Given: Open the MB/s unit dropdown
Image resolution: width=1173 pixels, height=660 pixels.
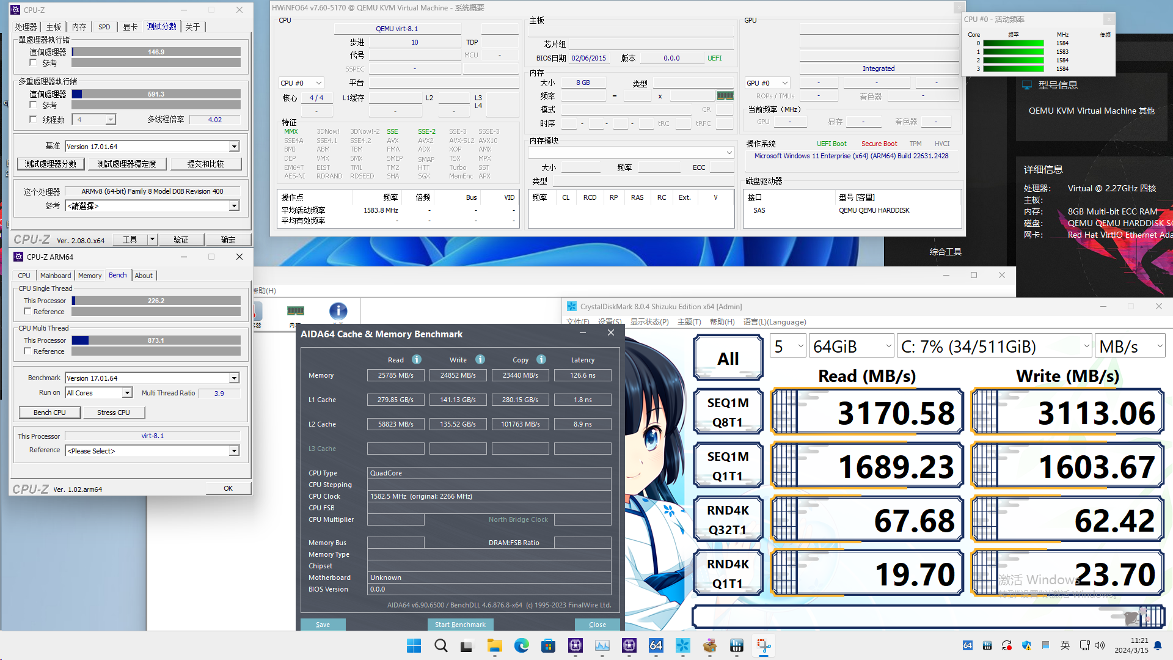Looking at the screenshot, I should click(x=1130, y=346).
